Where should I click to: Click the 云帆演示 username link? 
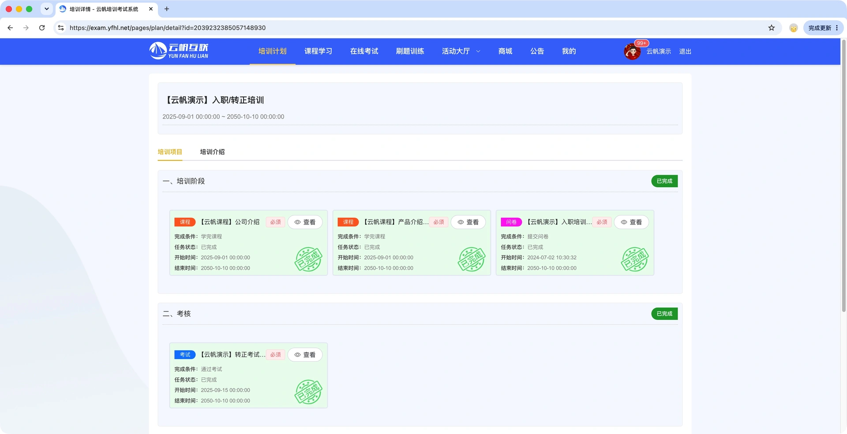click(659, 52)
